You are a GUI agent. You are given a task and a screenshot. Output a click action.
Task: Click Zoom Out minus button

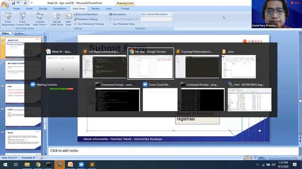(268, 158)
